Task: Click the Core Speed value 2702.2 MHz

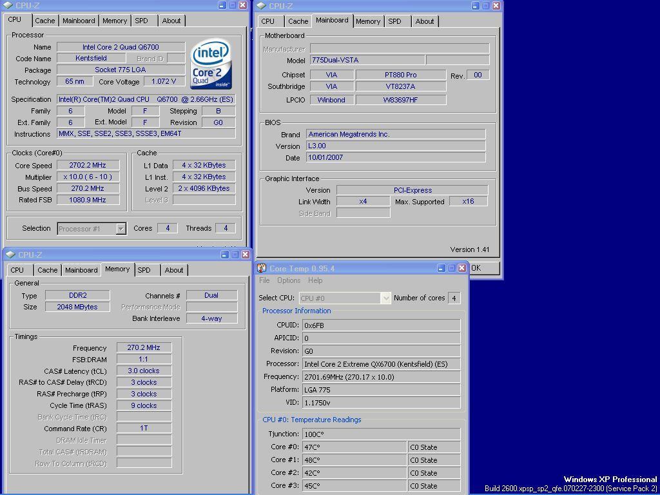Action: 88,165
